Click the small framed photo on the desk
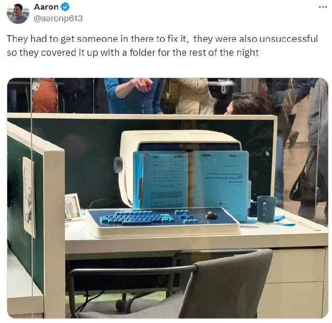Screen dimensions: 332x323 [72, 207]
